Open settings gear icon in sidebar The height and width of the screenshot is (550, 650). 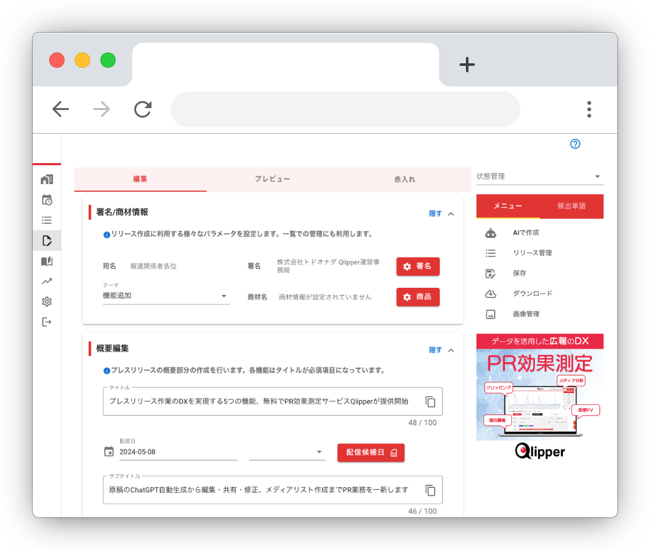tap(47, 302)
